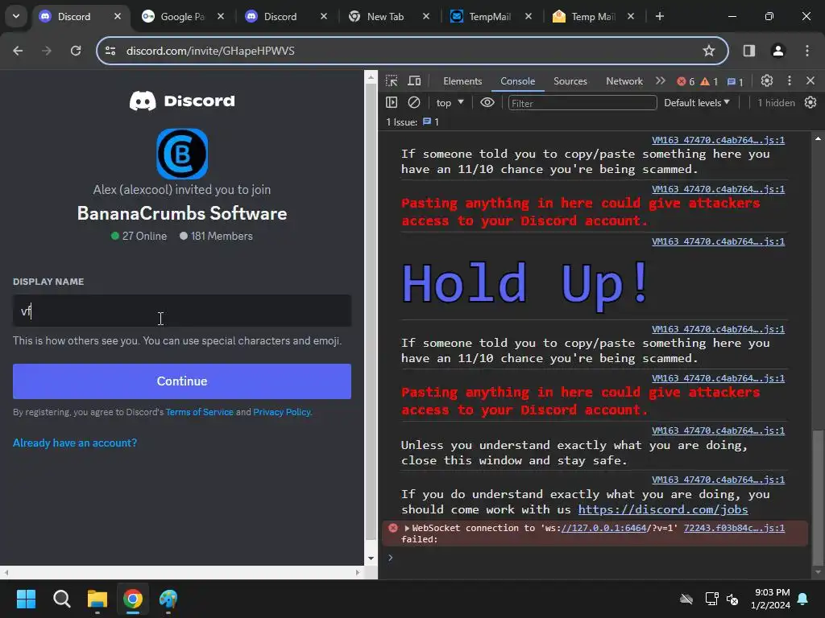Screen dimensions: 825x618
Task: Click the DevTools inspect element icon
Action: click(x=392, y=81)
